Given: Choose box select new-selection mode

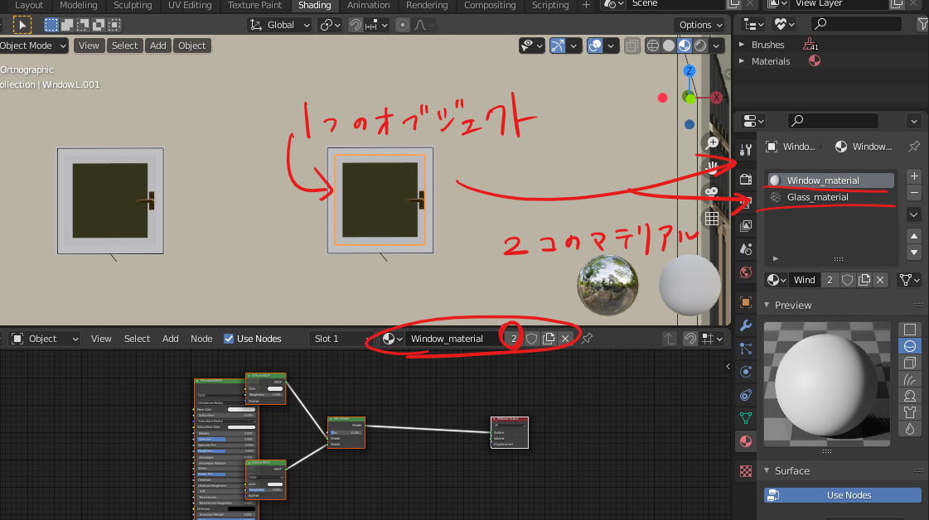Looking at the screenshot, I should point(51,25).
